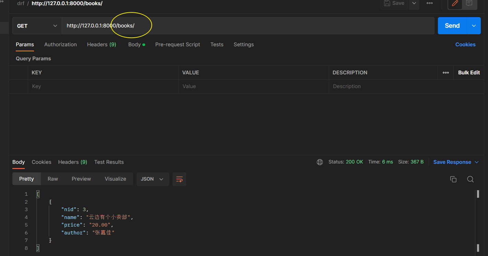
Task: Click the Value input cell
Action: 254,86
